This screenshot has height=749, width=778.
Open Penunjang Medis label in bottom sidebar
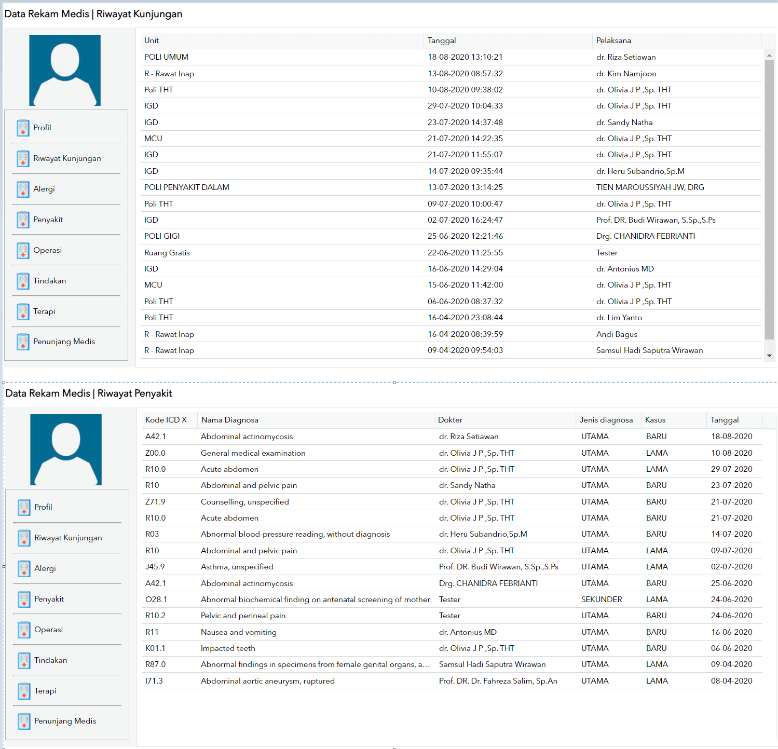[x=65, y=721]
